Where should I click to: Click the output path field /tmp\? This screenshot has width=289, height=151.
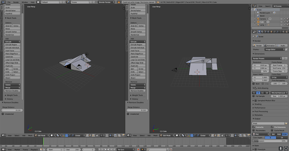pyautogui.click(x=268, y=123)
